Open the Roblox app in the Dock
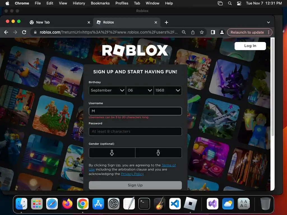 190,204
